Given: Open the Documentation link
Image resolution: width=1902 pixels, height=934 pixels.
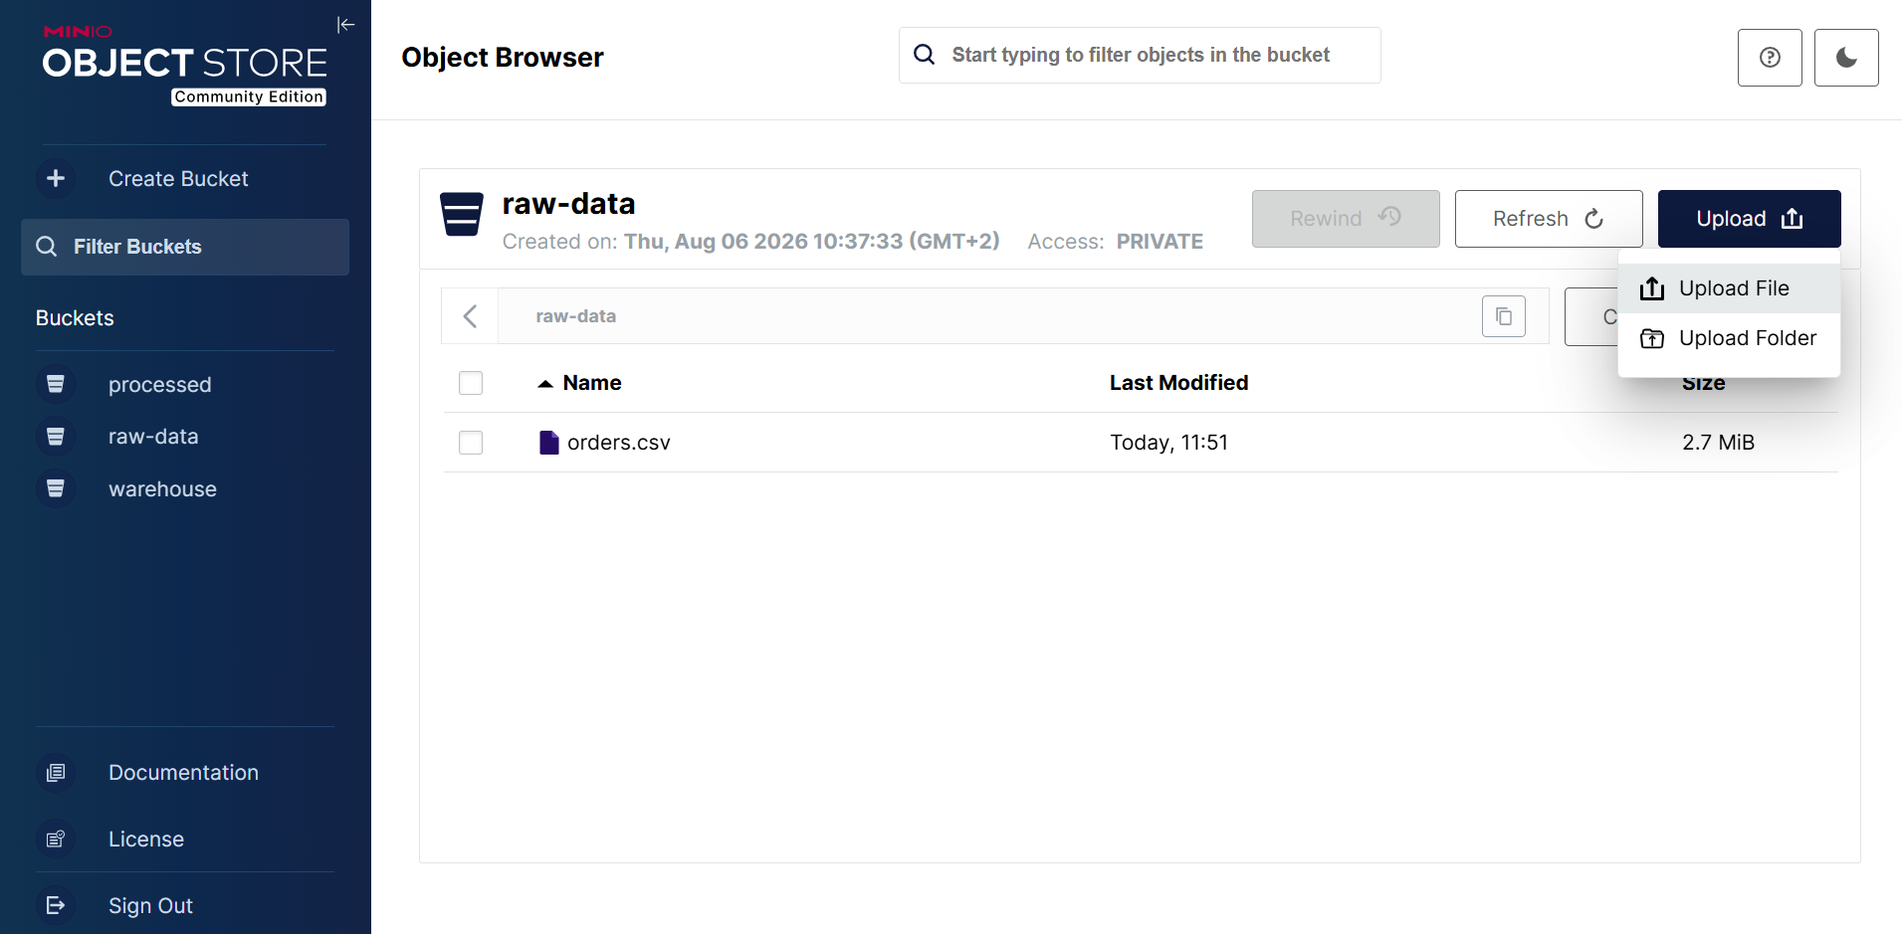Looking at the screenshot, I should point(183,773).
